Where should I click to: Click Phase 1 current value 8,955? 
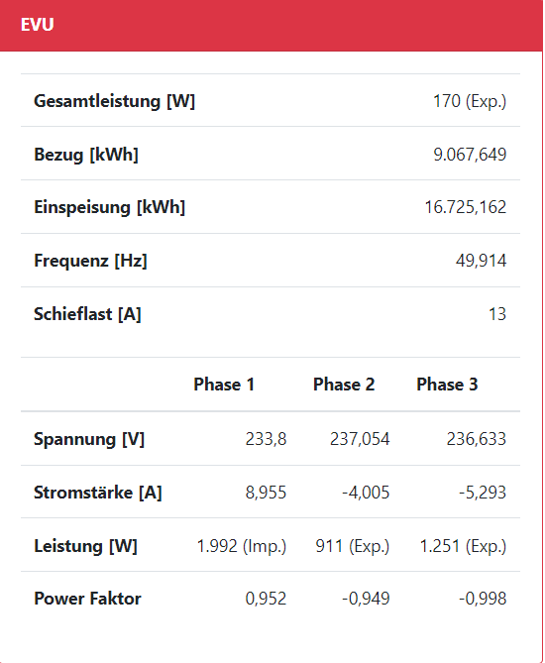point(266,493)
